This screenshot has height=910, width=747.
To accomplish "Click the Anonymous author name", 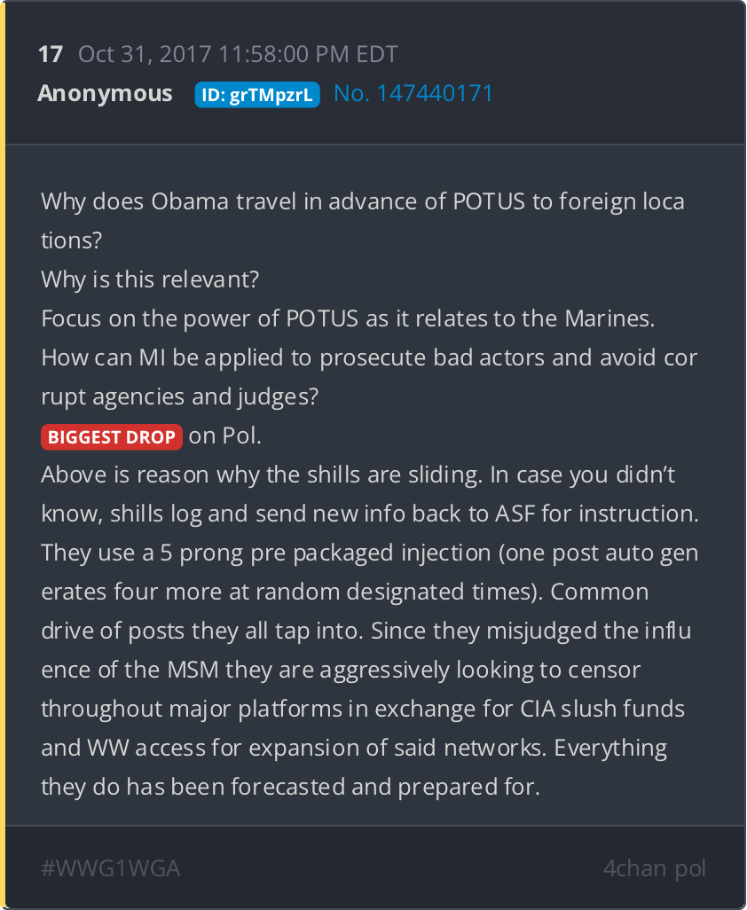I will coord(105,93).
